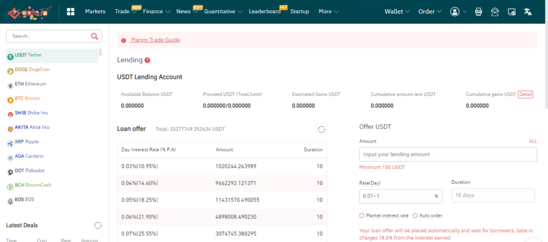Click the lending Amount input field

click(448, 154)
